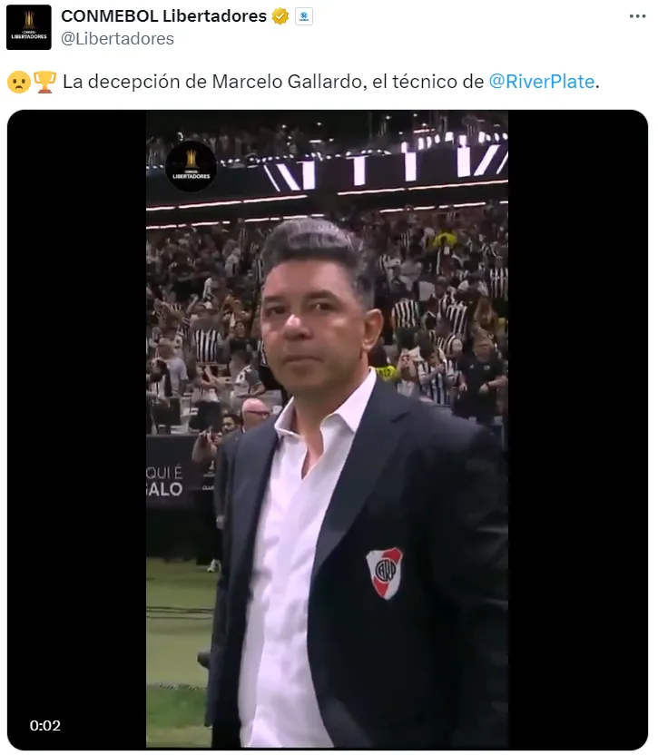Open the @RiverPlate mention link
Viewport: 658px width, 755px height.
pos(542,82)
